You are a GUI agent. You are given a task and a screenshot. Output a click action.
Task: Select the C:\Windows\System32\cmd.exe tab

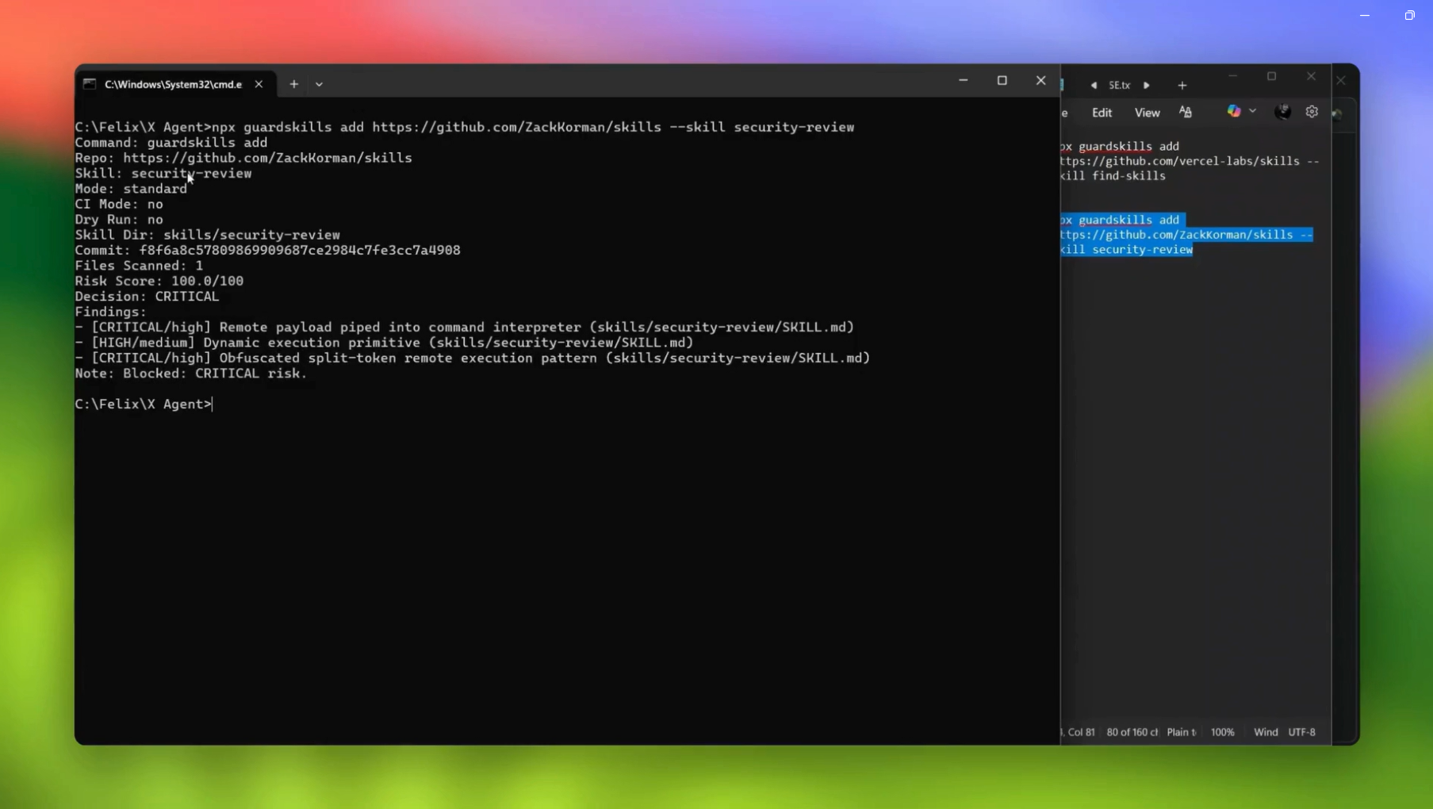pos(174,84)
